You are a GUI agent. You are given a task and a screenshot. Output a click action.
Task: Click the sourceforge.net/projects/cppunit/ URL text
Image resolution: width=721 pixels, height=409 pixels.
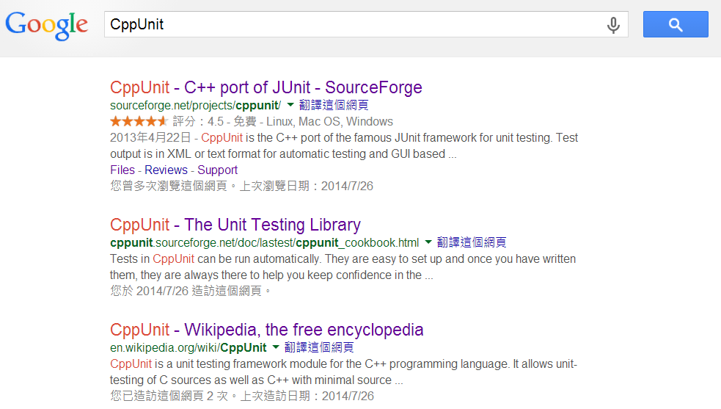pos(195,106)
